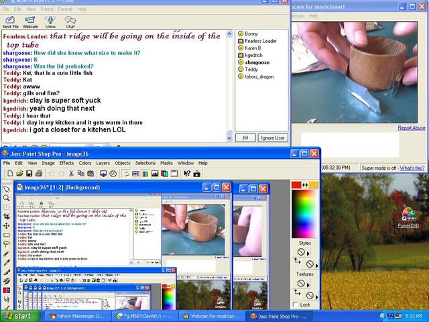Pick the orange background color swatch
Screen dimensions: 429x322
pyautogui.click(x=314, y=185)
